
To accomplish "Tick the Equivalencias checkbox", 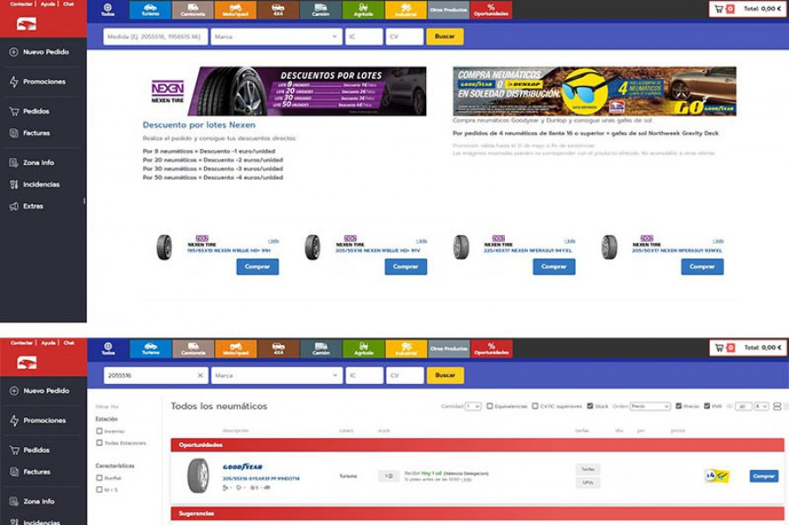I will [x=489, y=406].
